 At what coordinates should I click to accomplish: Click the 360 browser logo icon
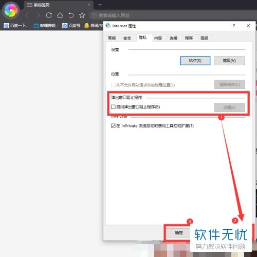tap(11, 10)
